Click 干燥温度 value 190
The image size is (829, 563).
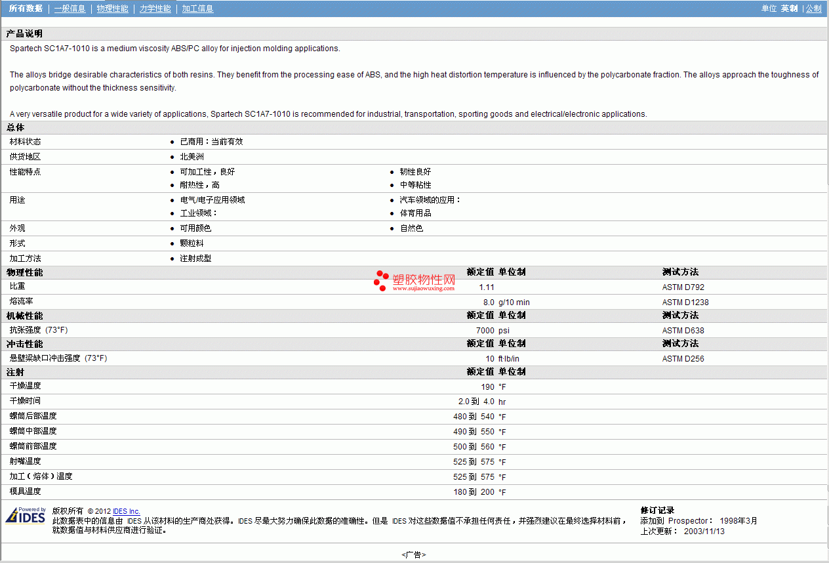488,387
